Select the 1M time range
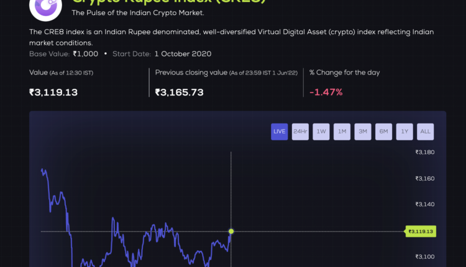 (x=342, y=132)
